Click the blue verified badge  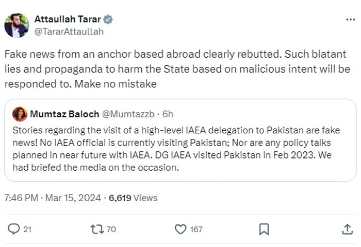click(108, 20)
